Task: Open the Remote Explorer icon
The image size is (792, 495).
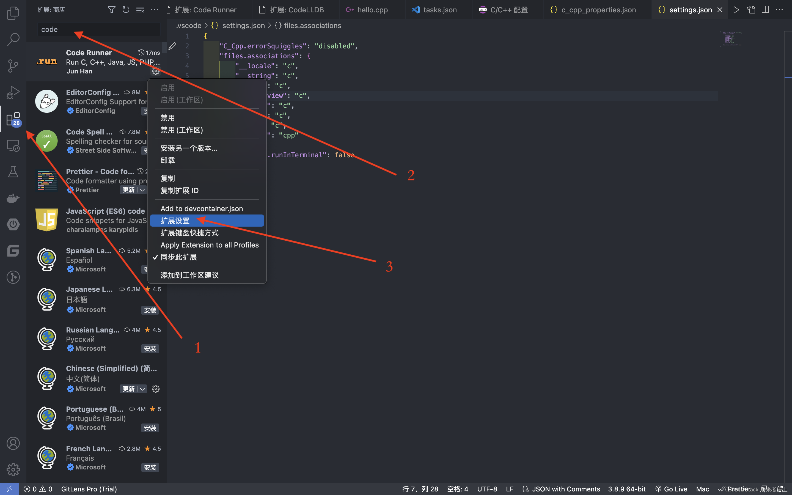Action: [x=13, y=145]
